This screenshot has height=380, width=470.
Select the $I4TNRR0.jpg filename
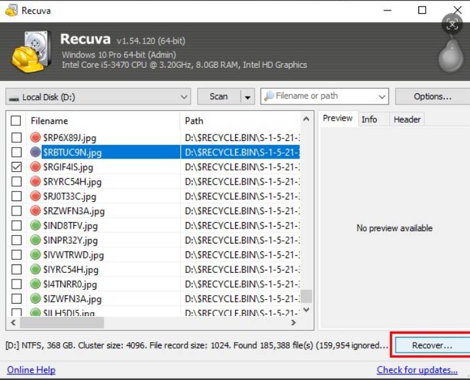70,284
